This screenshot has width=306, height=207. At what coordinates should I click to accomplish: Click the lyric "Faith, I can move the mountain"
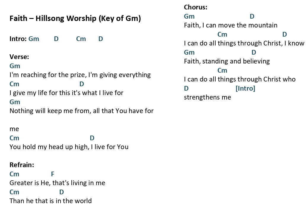click(x=231, y=25)
